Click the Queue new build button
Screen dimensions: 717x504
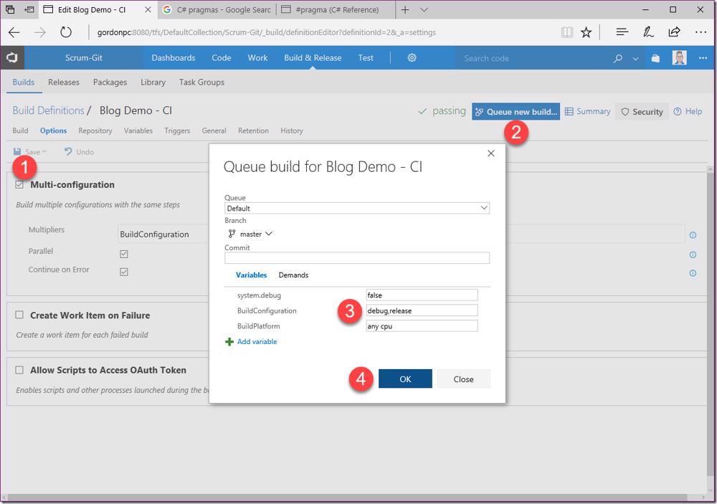(x=516, y=112)
